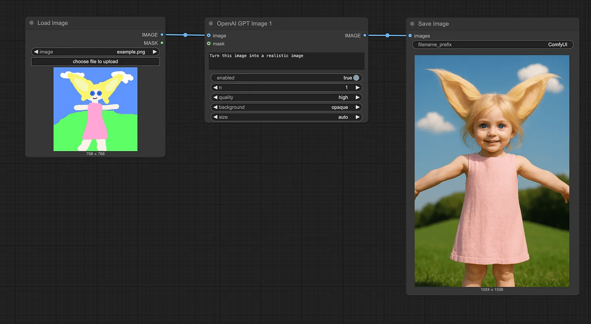Switch to previous file in image selector
The width and height of the screenshot is (591, 324).
pyautogui.click(x=36, y=52)
